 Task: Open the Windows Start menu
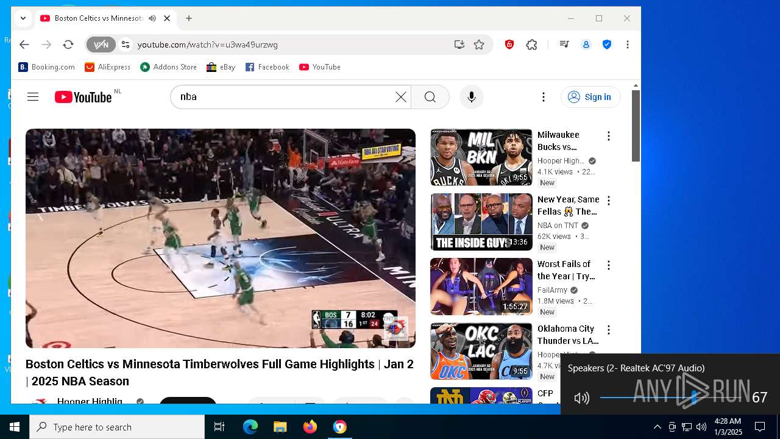[15, 427]
